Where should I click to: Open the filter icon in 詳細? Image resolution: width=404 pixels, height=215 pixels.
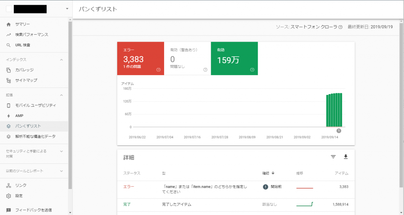tap(333, 157)
